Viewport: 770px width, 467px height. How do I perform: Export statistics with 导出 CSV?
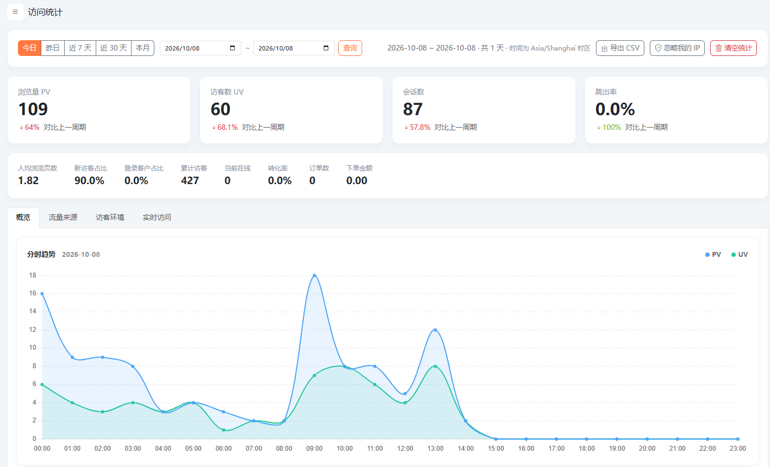point(620,48)
